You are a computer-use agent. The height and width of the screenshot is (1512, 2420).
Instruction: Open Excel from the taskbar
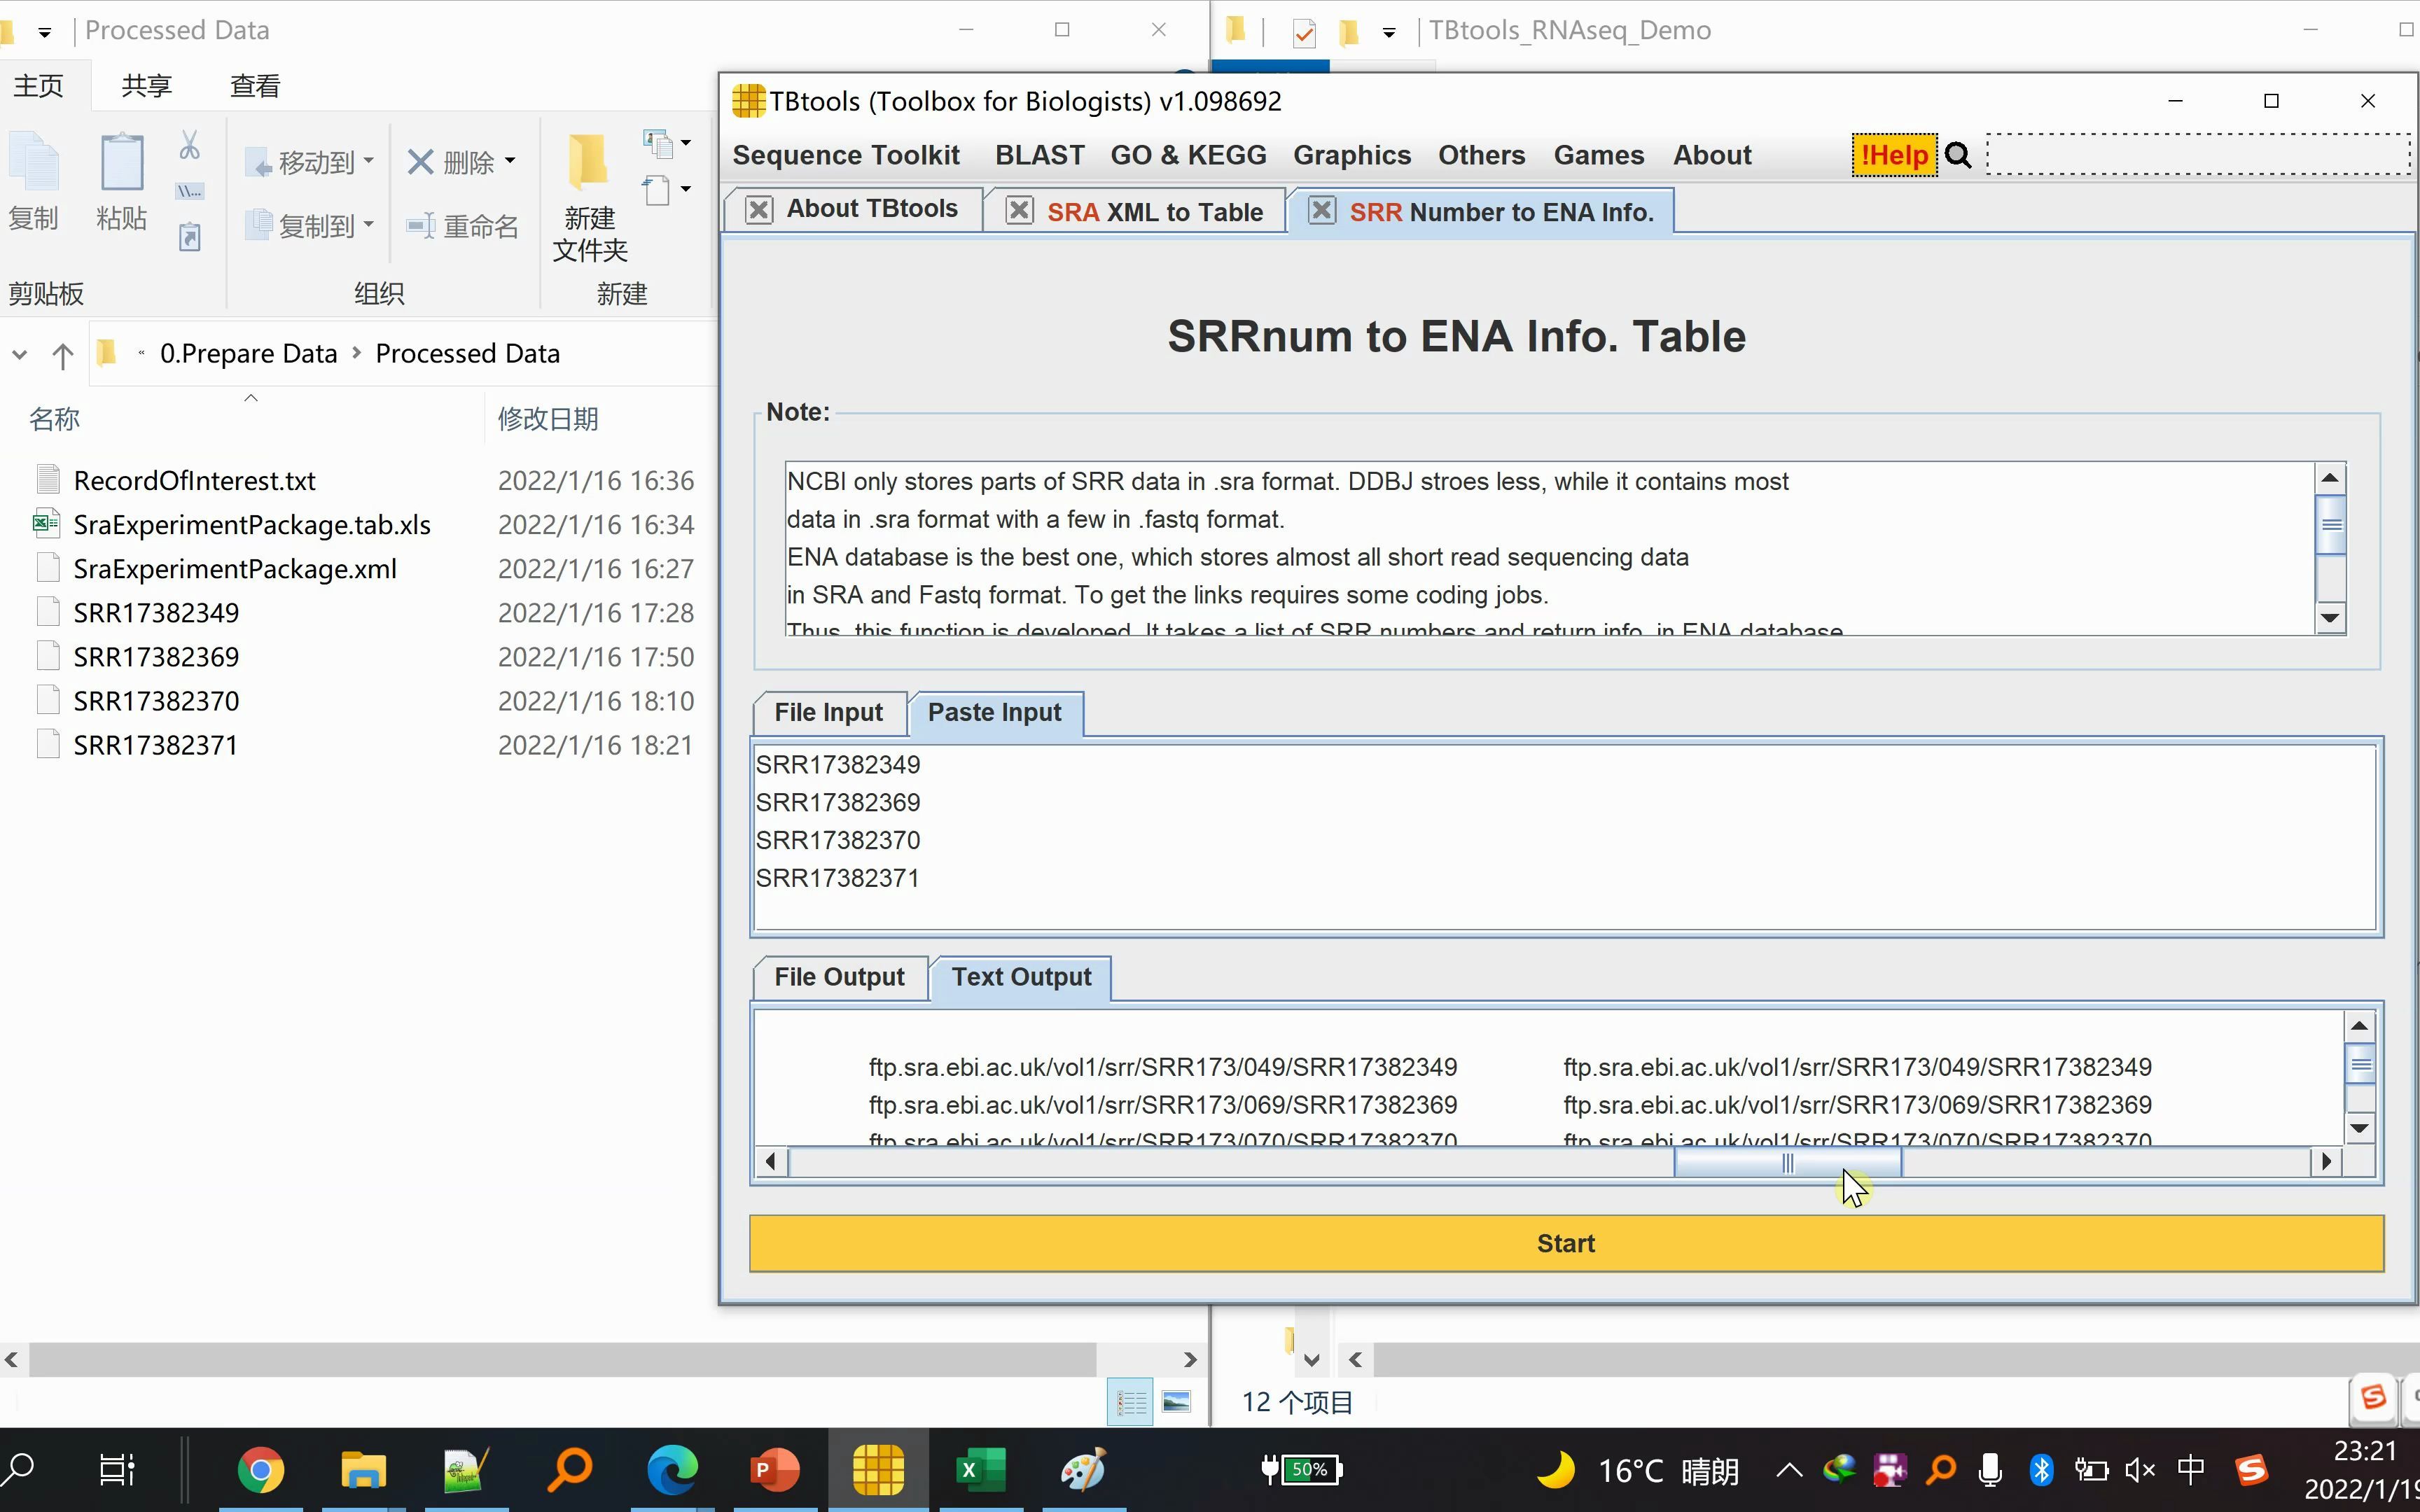pyautogui.click(x=980, y=1470)
